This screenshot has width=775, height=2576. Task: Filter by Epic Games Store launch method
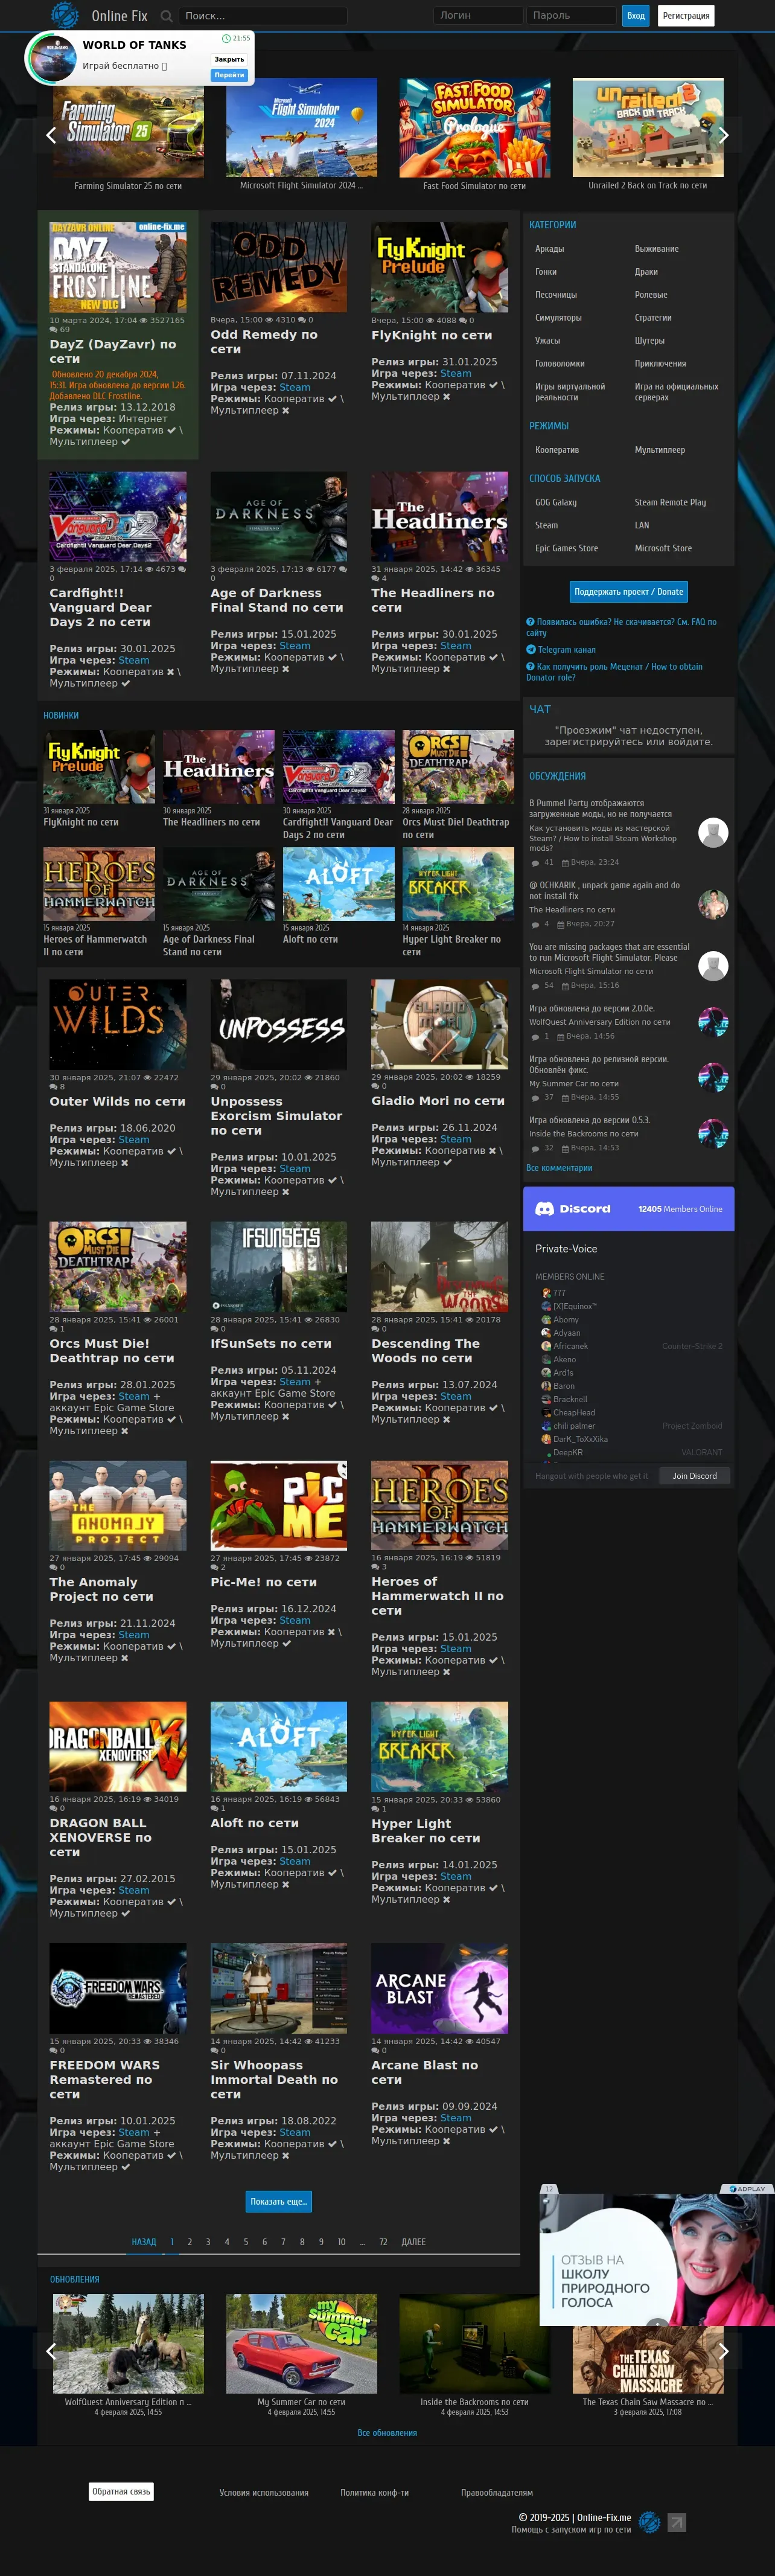[566, 548]
